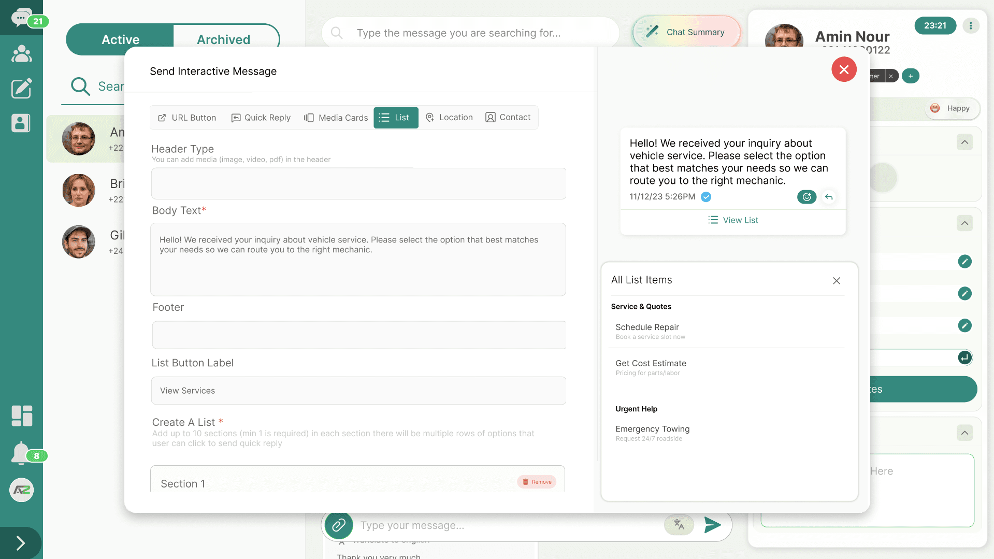Open the dashboard grid icon in sidebar
The image size is (994, 559).
(22, 415)
